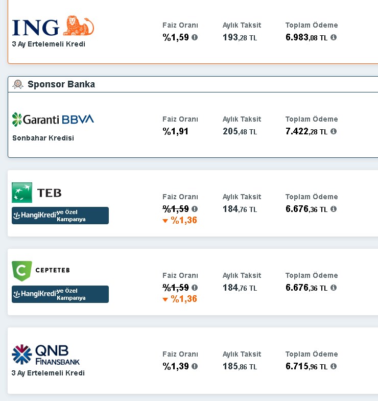
Task: Click CEPTETEB HangiKredi'ye Özel Kampanya banner
Action: [x=60, y=294]
